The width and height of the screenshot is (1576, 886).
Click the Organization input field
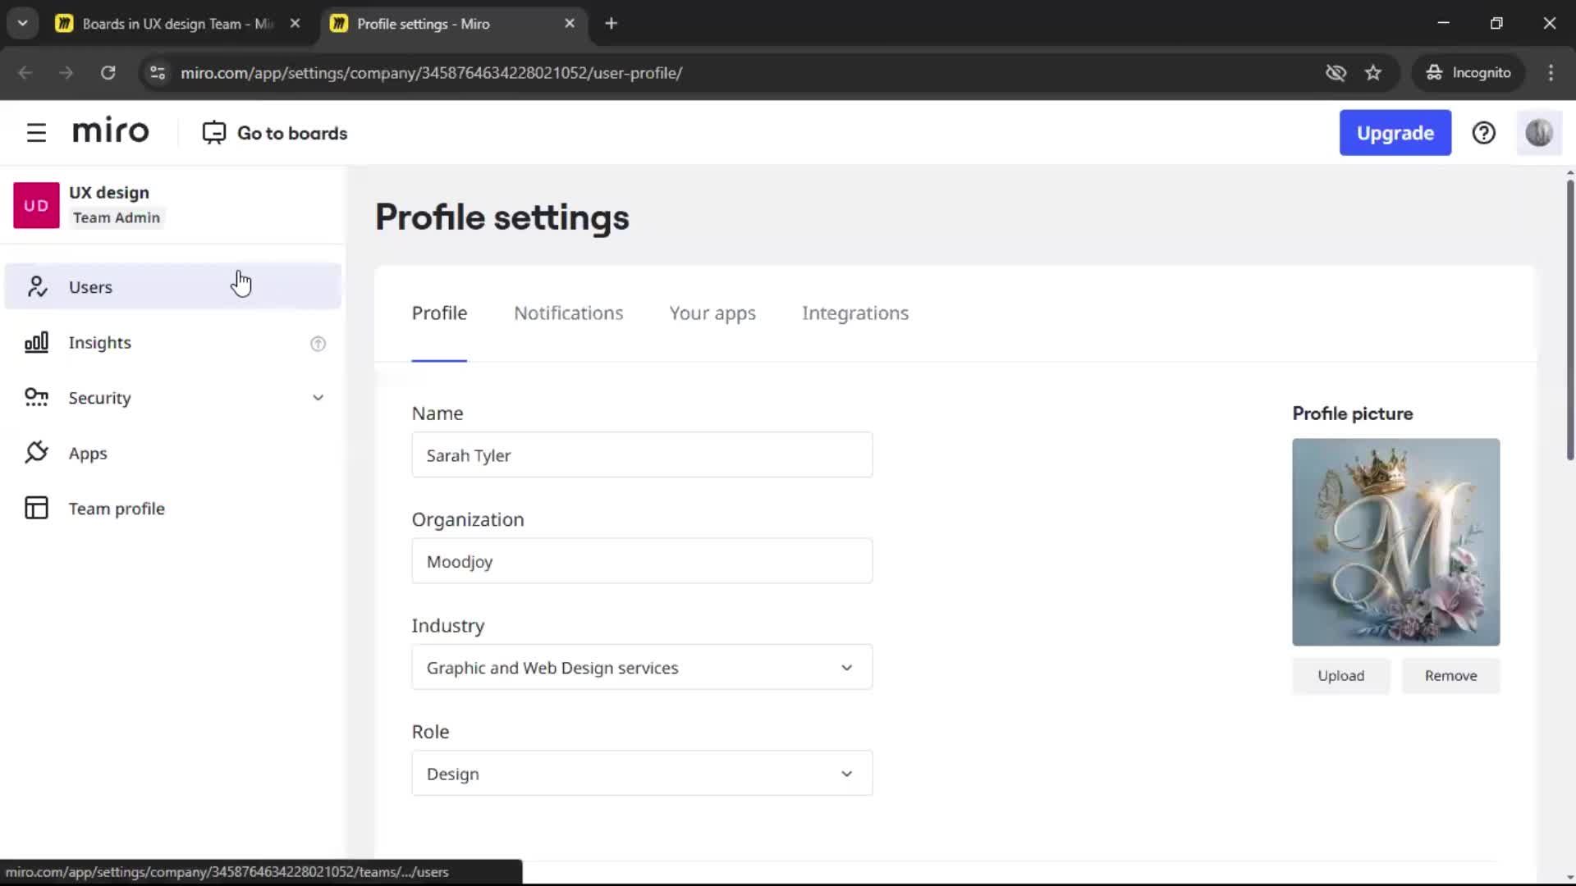point(642,561)
